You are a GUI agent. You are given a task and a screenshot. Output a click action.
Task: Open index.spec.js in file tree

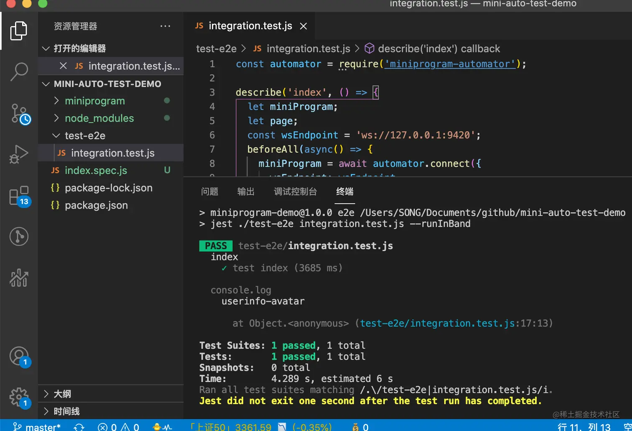96,171
